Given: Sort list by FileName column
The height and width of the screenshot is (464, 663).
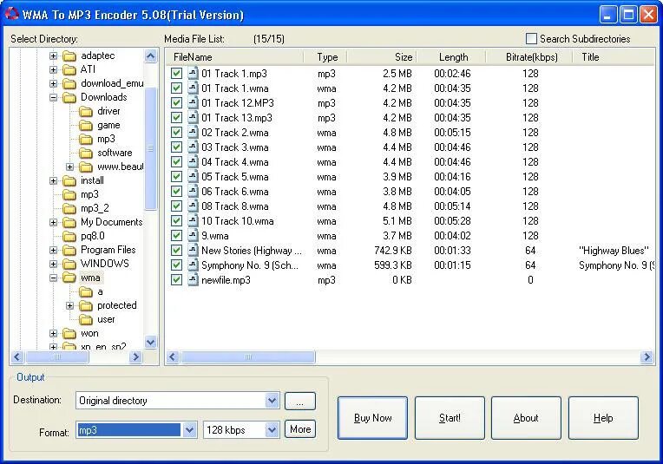Looking at the screenshot, I should click(234, 57).
